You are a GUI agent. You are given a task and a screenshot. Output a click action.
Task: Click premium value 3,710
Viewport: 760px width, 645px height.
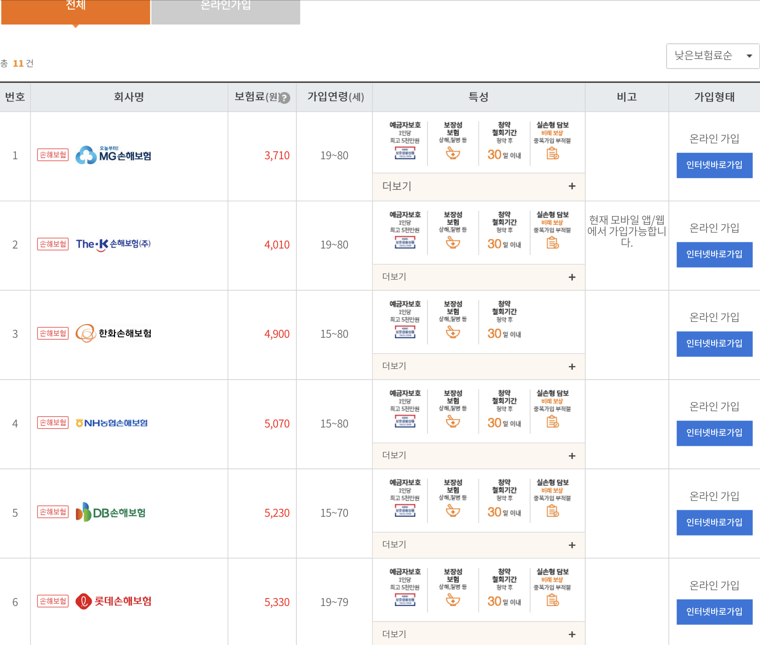(277, 155)
